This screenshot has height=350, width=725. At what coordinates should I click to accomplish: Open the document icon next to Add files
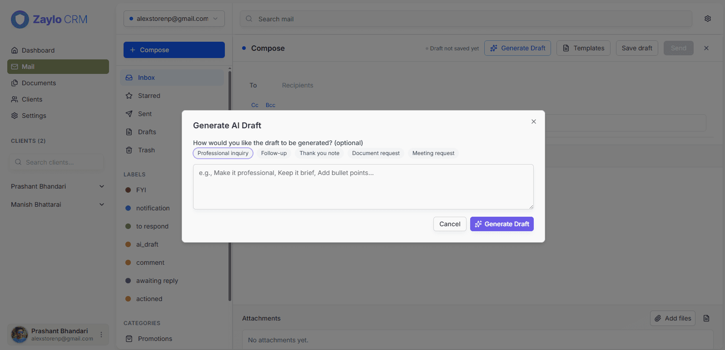[x=706, y=318]
